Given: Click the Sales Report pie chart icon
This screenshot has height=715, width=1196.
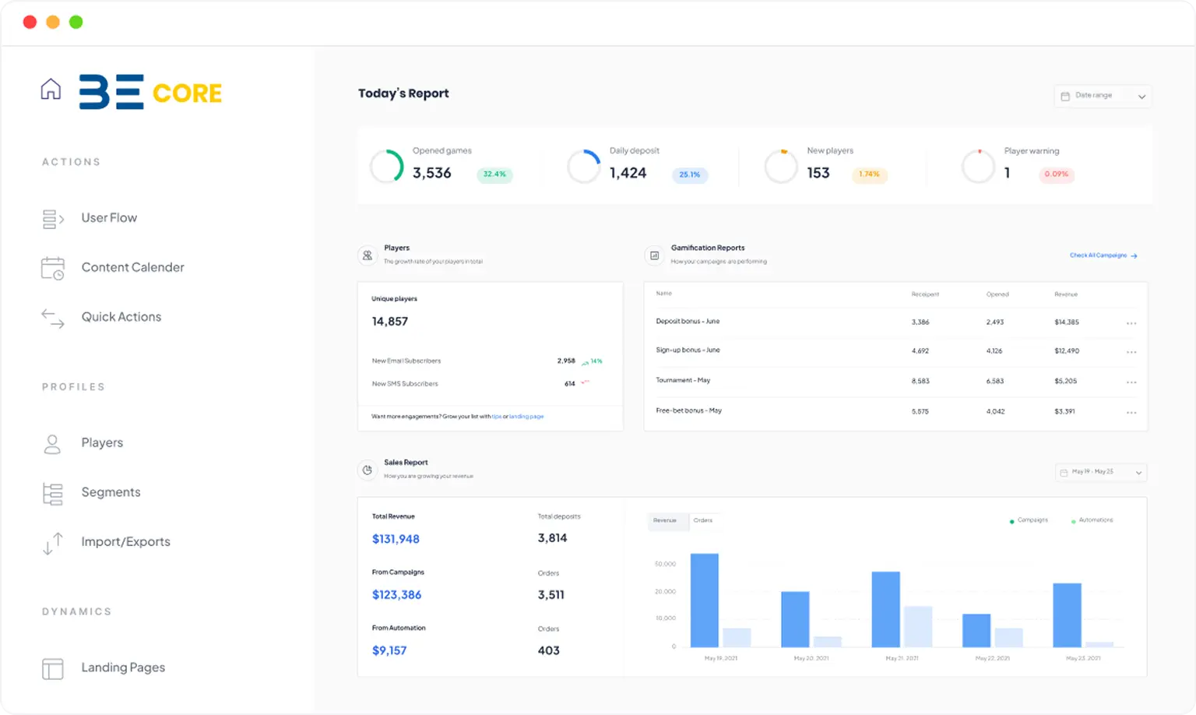Looking at the screenshot, I should click(368, 470).
